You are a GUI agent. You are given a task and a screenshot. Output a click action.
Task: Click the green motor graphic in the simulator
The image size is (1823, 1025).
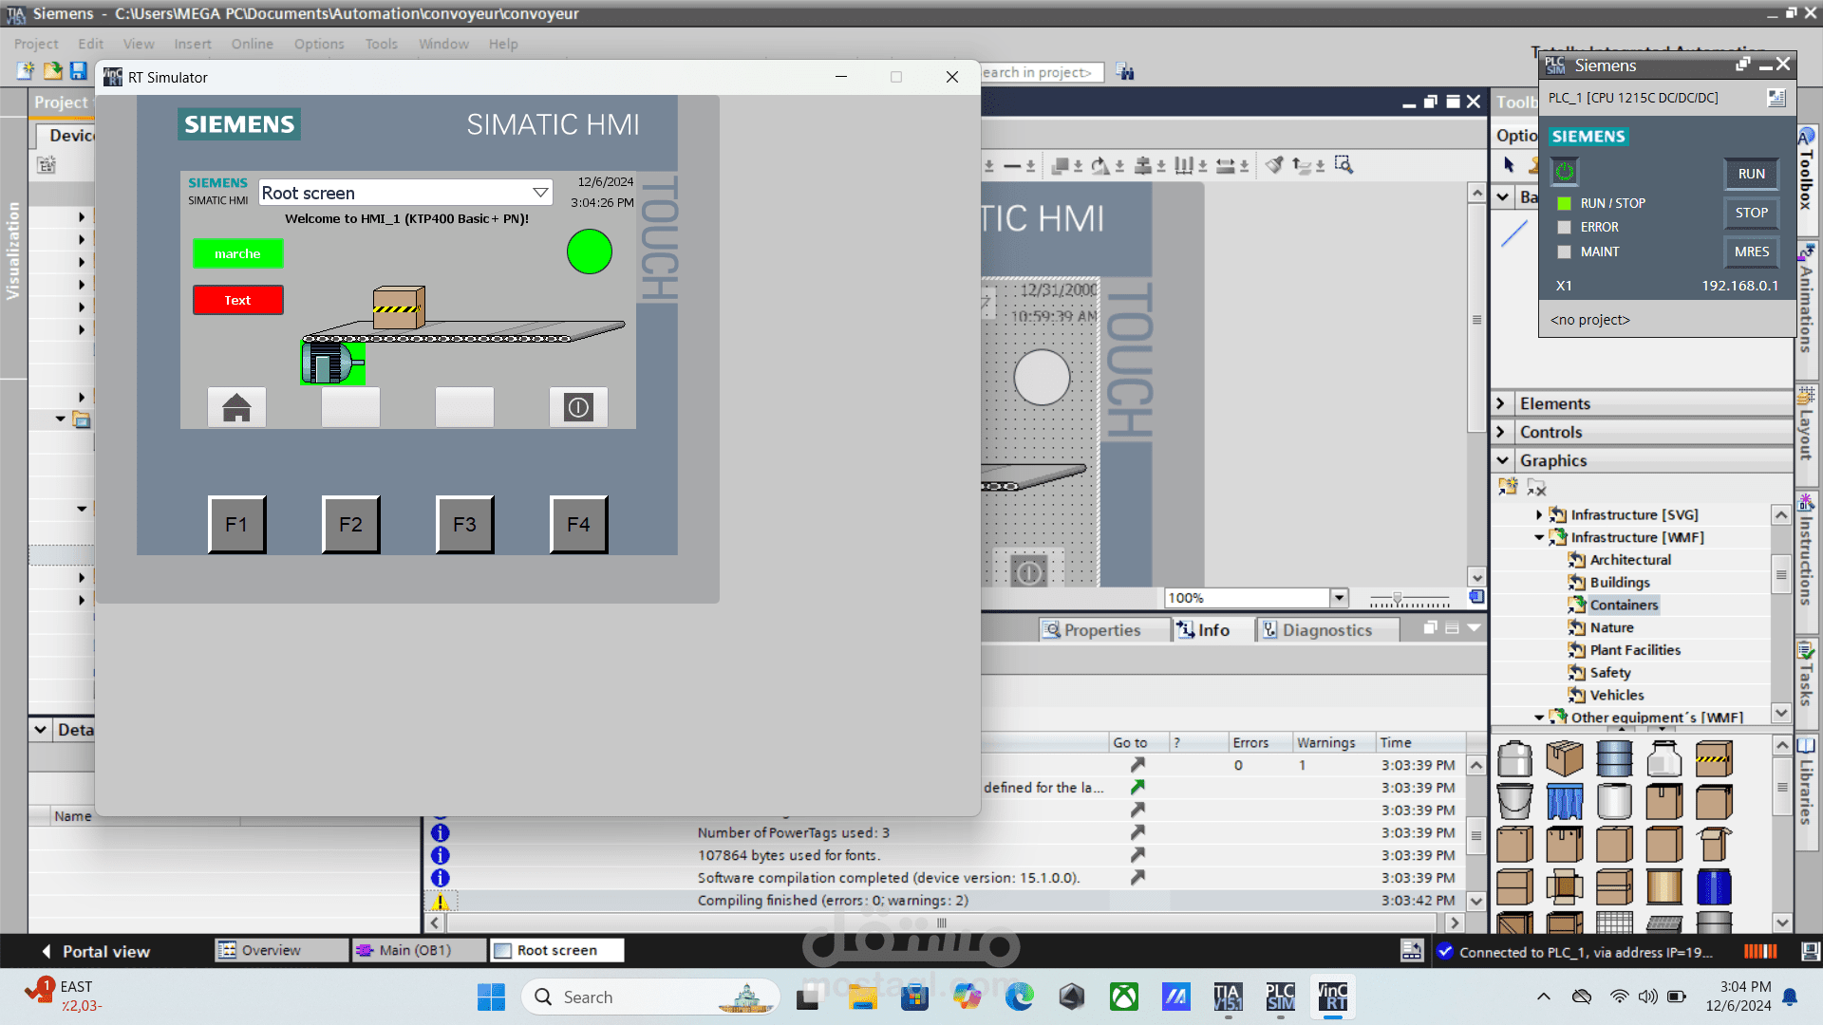(x=332, y=363)
